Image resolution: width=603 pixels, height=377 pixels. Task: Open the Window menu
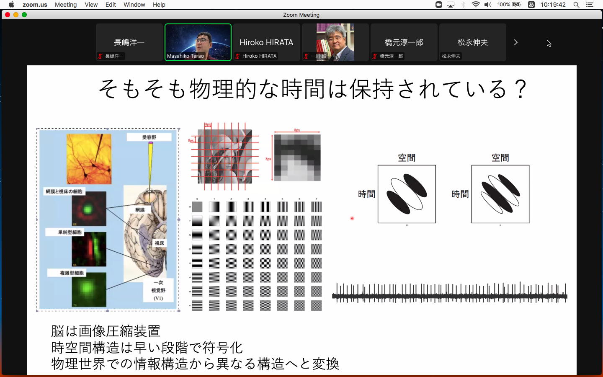[x=134, y=5]
